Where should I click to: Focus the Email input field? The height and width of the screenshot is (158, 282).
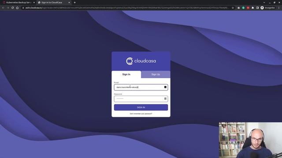[x=141, y=87]
